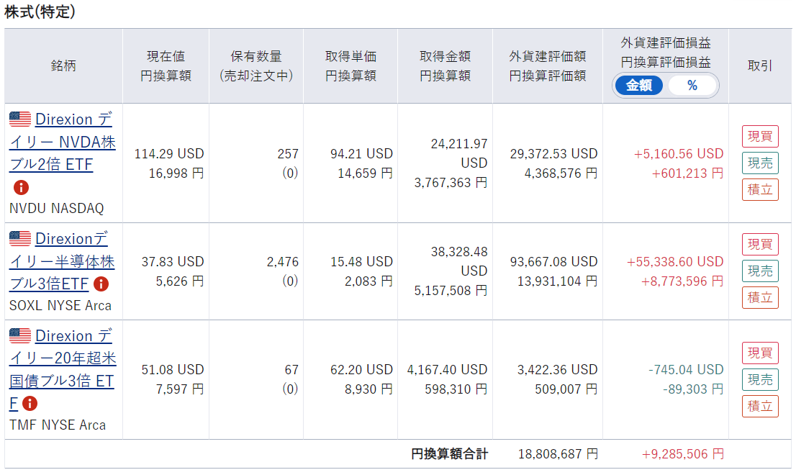Screen dimensions: 796x475
Task: Click the -745.04 USD loss value
Action: [x=686, y=369]
